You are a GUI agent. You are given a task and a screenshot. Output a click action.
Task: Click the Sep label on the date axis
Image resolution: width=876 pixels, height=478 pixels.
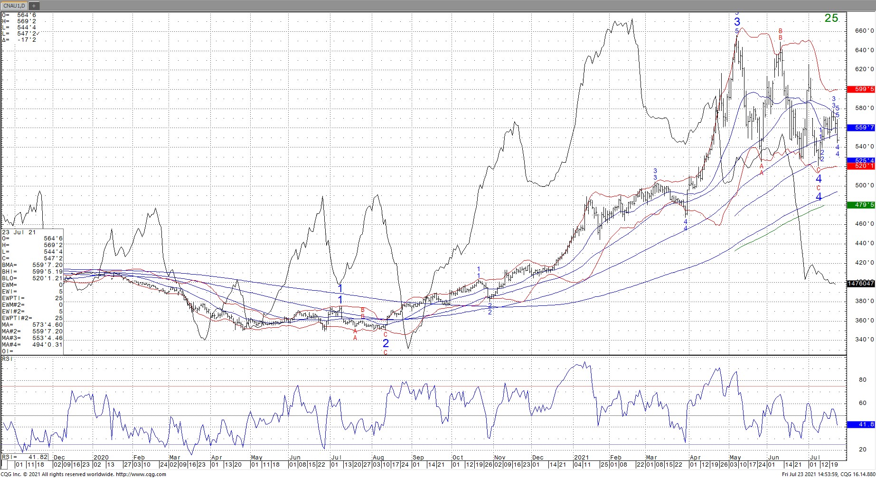point(418,458)
